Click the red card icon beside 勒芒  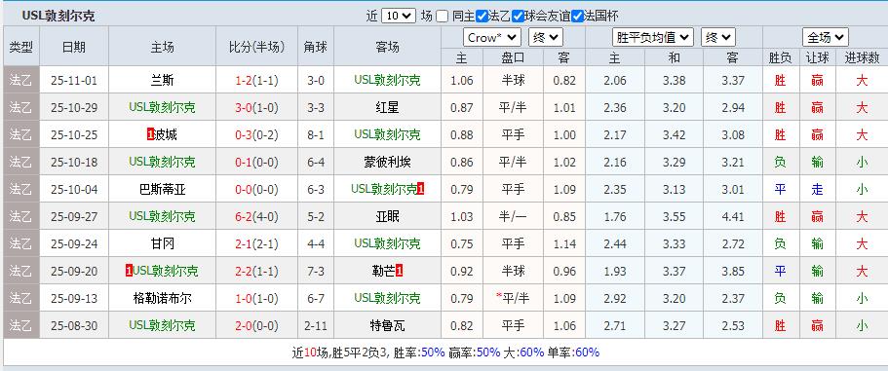(x=400, y=271)
